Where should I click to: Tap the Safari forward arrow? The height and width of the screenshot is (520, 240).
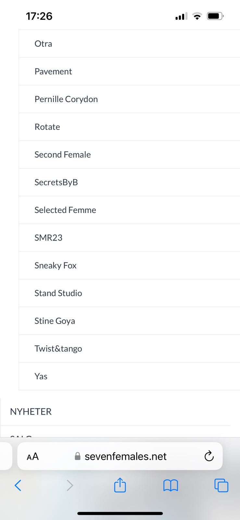(x=69, y=486)
